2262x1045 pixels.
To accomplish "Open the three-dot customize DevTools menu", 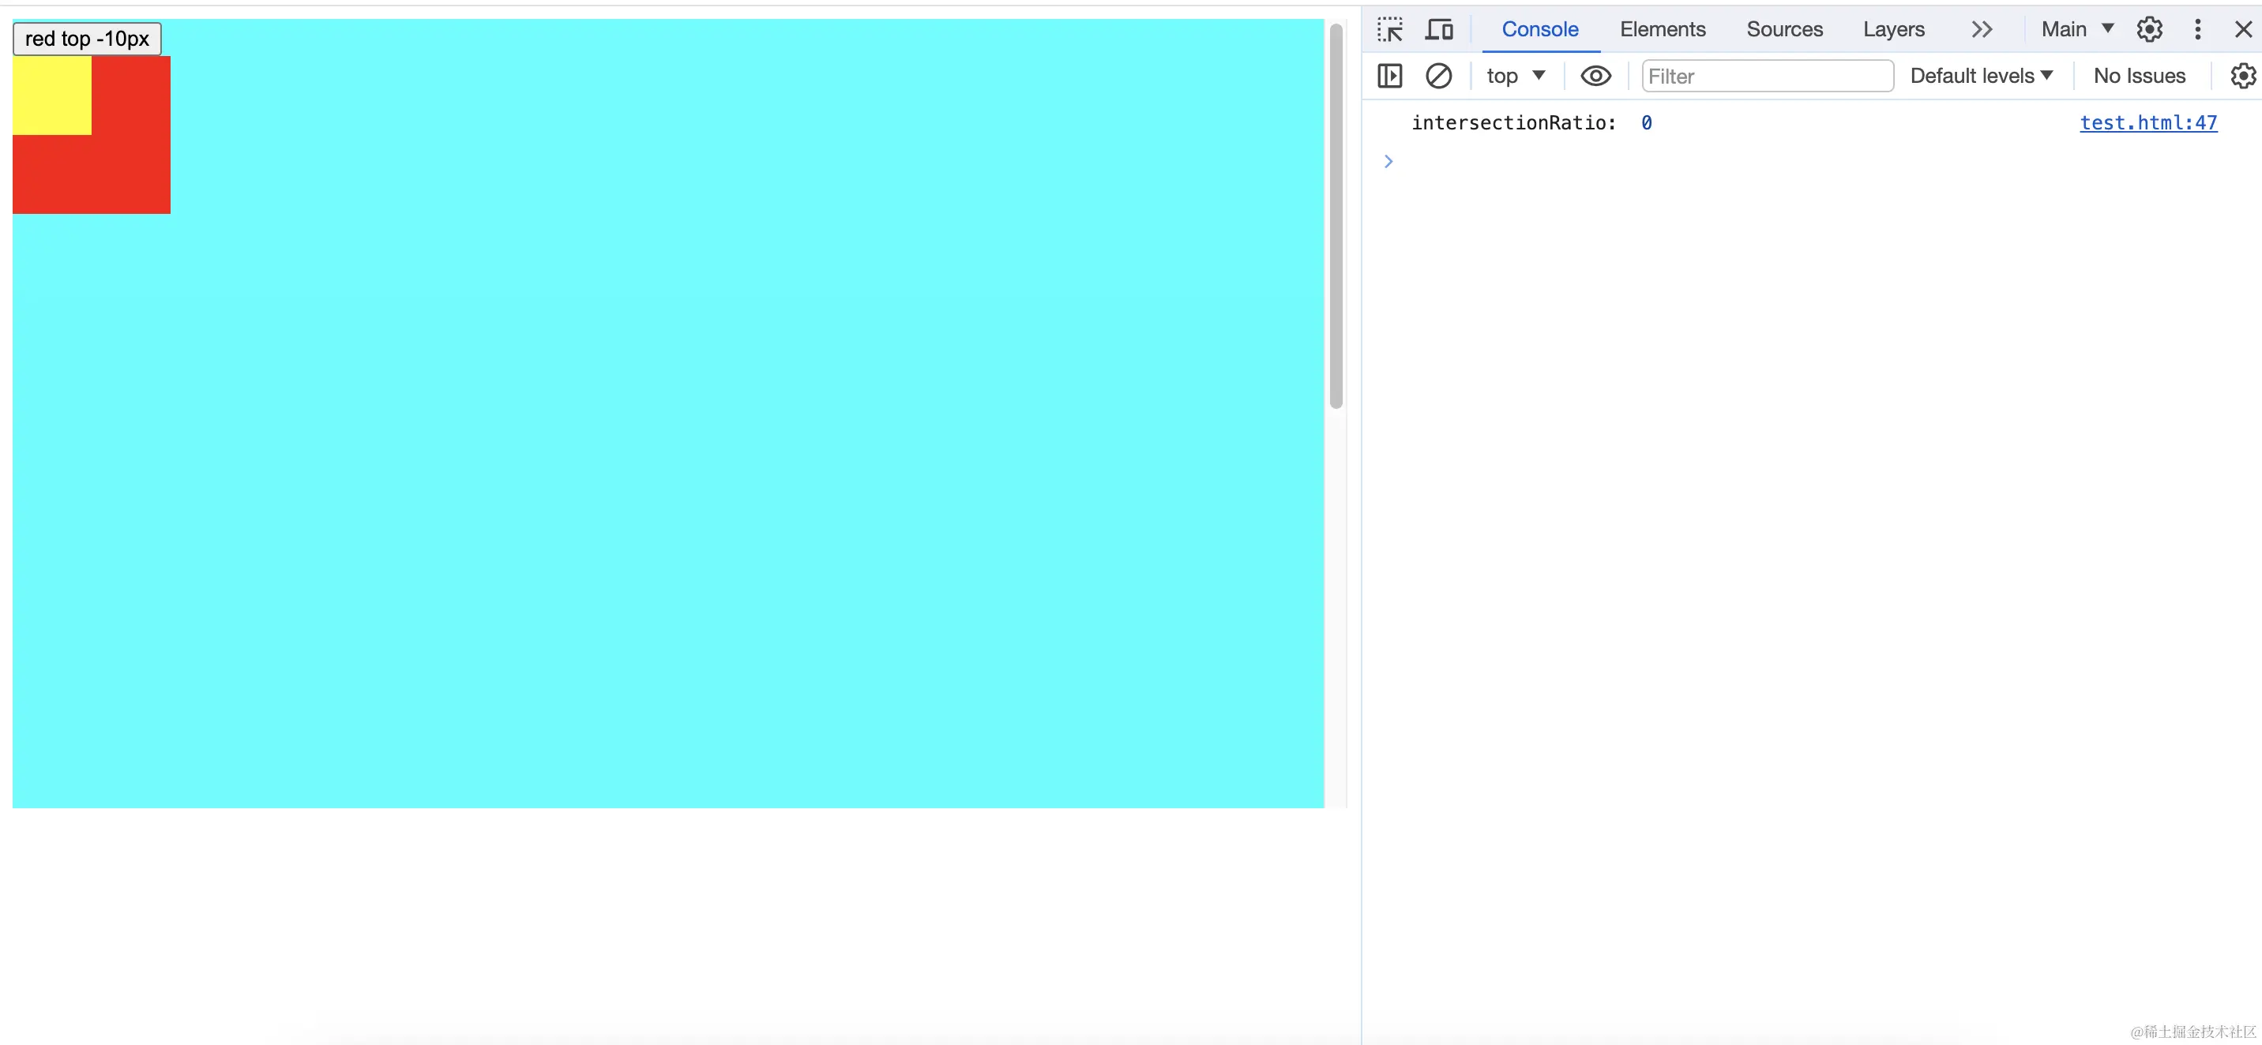I will [2197, 30].
